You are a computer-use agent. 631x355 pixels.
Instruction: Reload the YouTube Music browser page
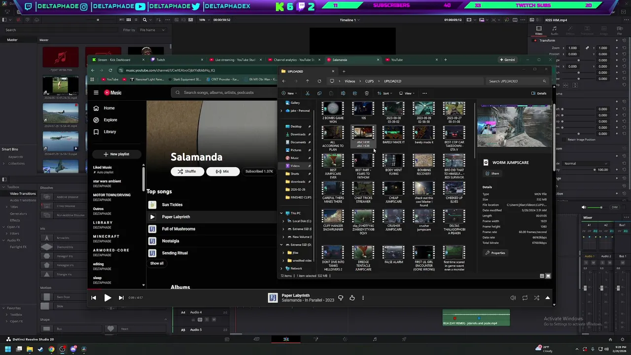[110, 70]
